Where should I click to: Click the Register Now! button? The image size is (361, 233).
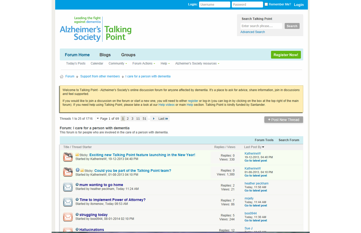click(x=286, y=55)
